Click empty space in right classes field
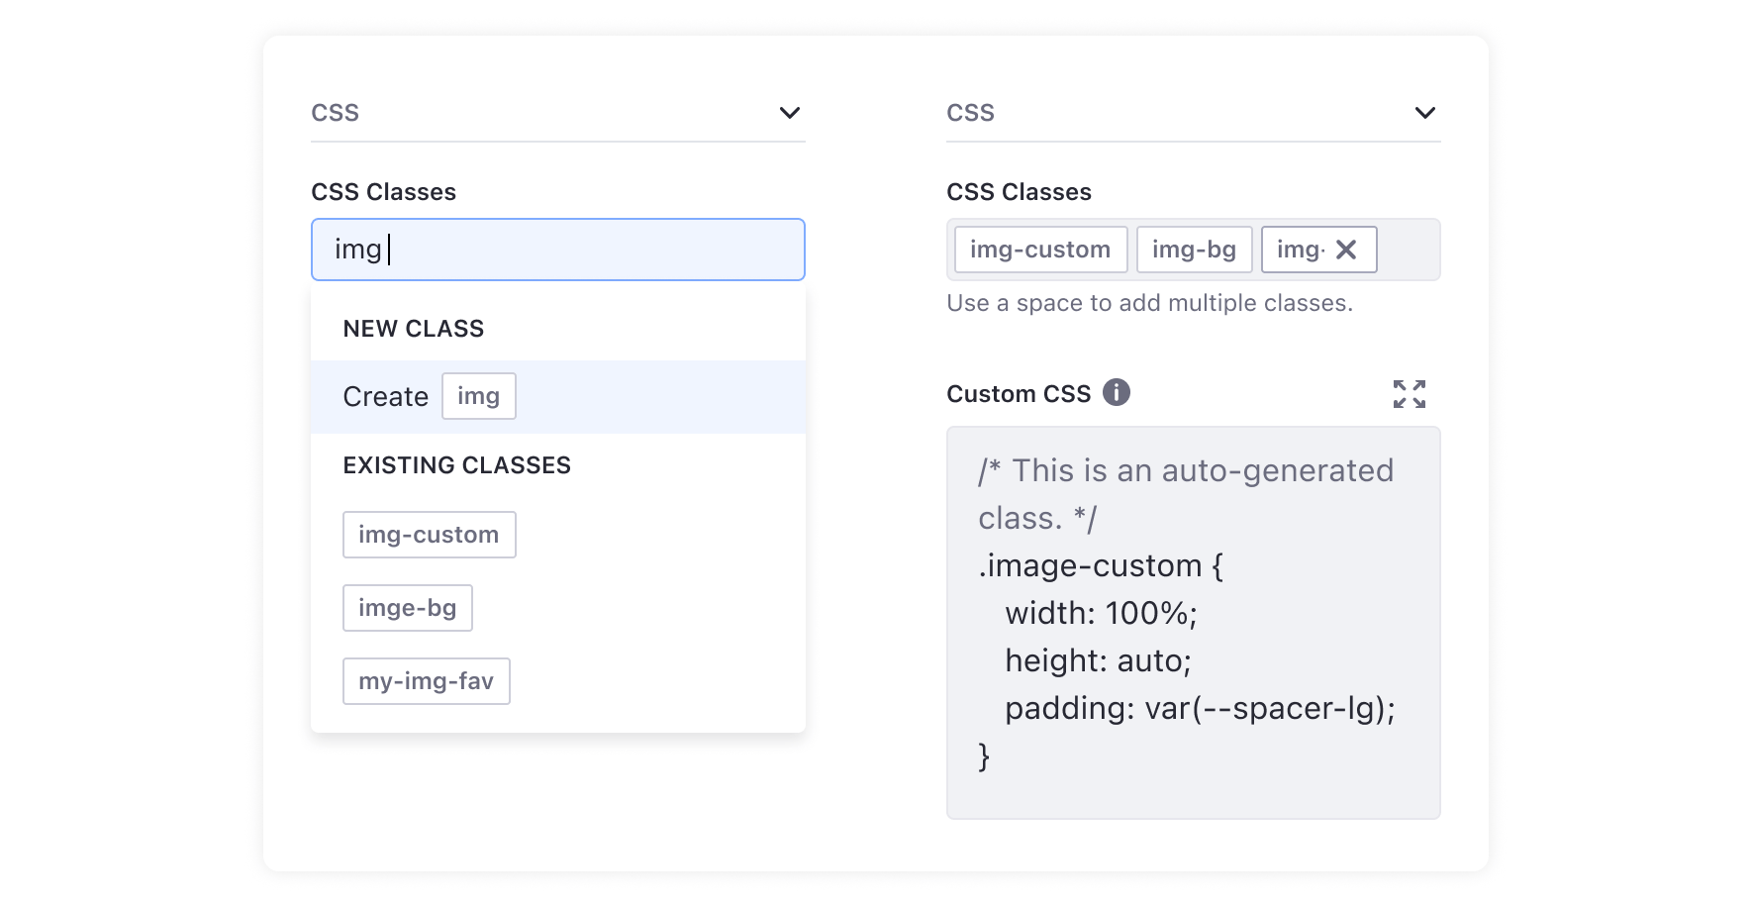Image resolution: width=1752 pixels, height=907 pixels. tap(1408, 250)
